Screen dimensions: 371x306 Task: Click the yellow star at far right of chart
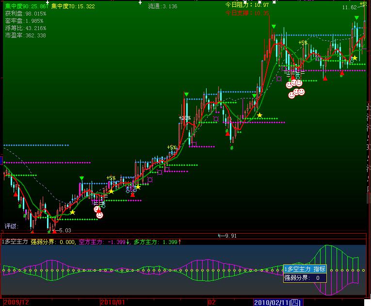(x=355, y=58)
